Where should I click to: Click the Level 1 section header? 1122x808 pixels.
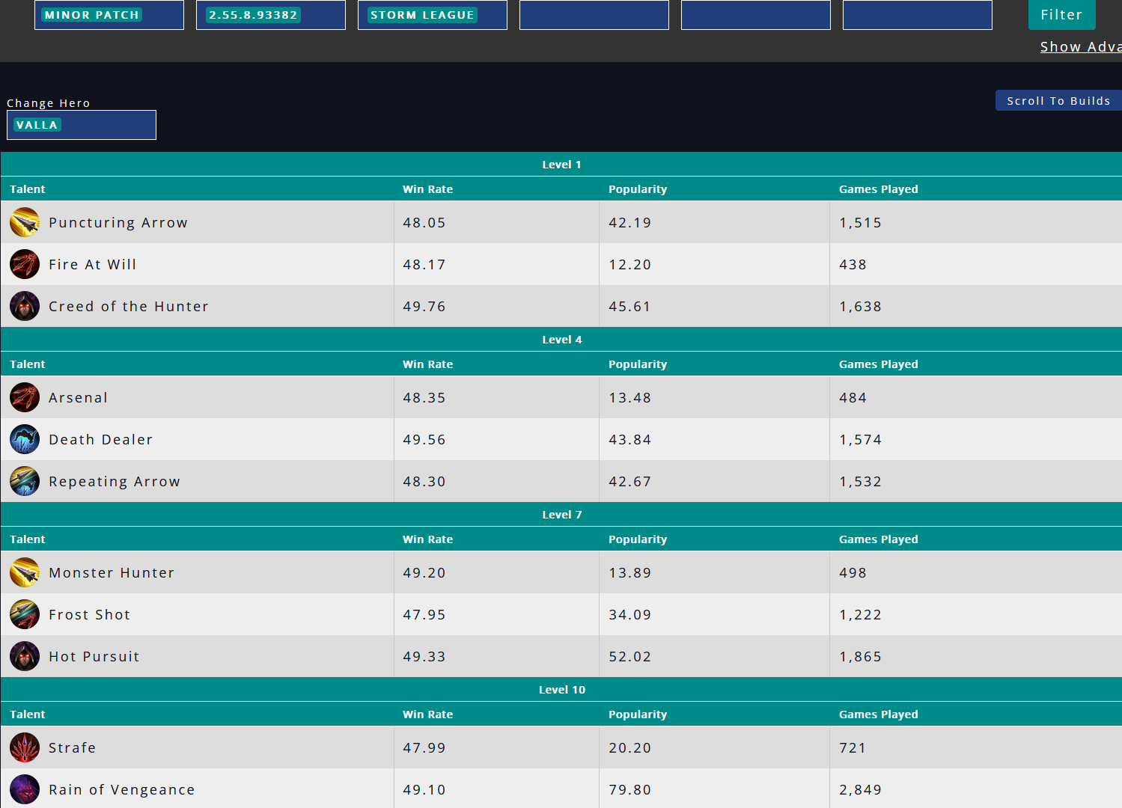(561, 165)
